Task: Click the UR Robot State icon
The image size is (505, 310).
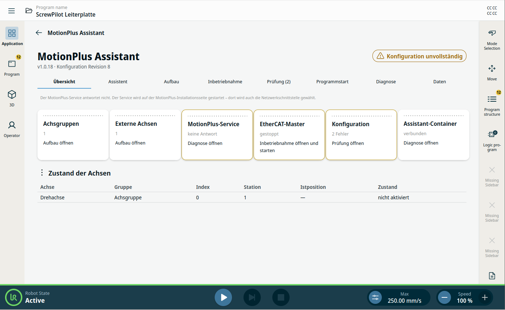Action: (x=14, y=297)
